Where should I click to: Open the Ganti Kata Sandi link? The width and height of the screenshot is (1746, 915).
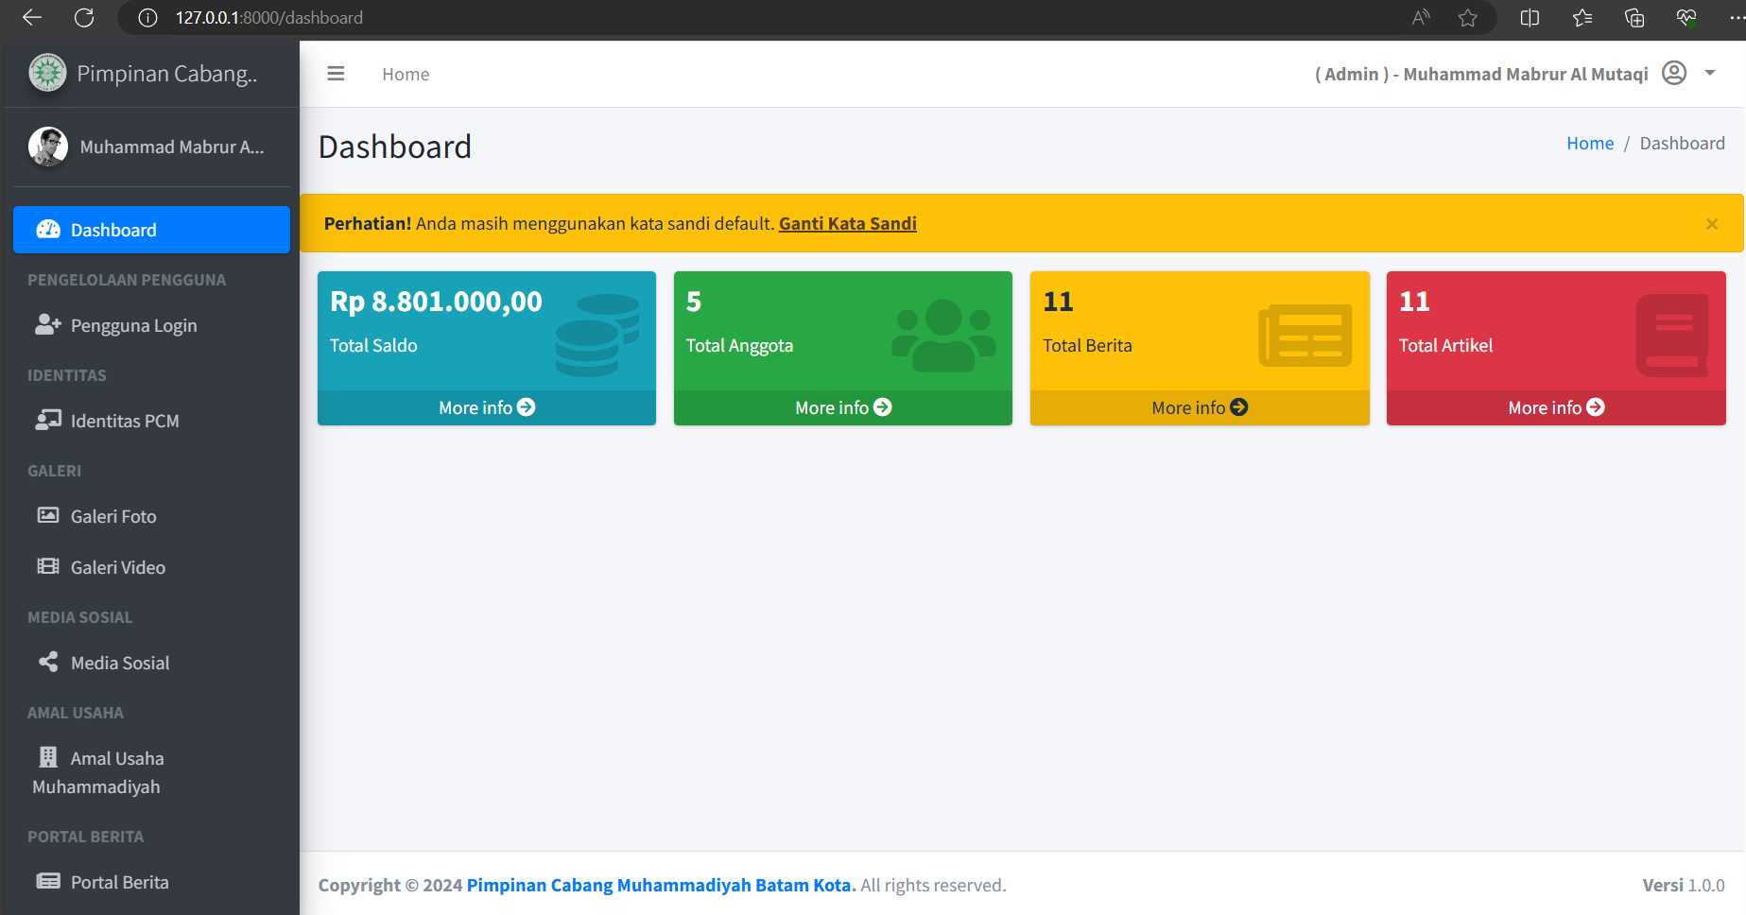(848, 224)
